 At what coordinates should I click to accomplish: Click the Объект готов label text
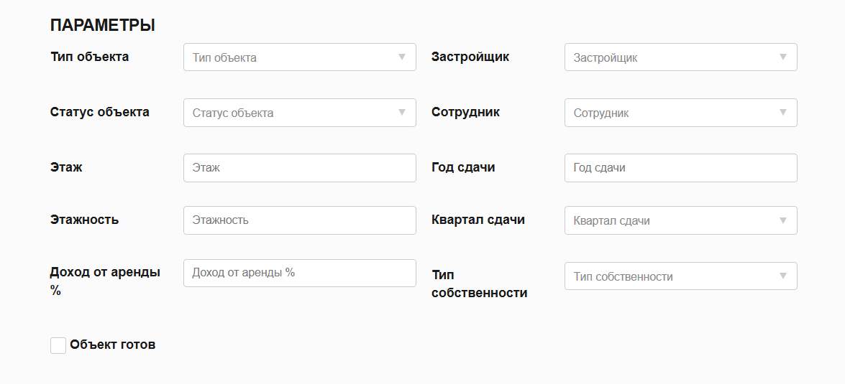(x=113, y=345)
